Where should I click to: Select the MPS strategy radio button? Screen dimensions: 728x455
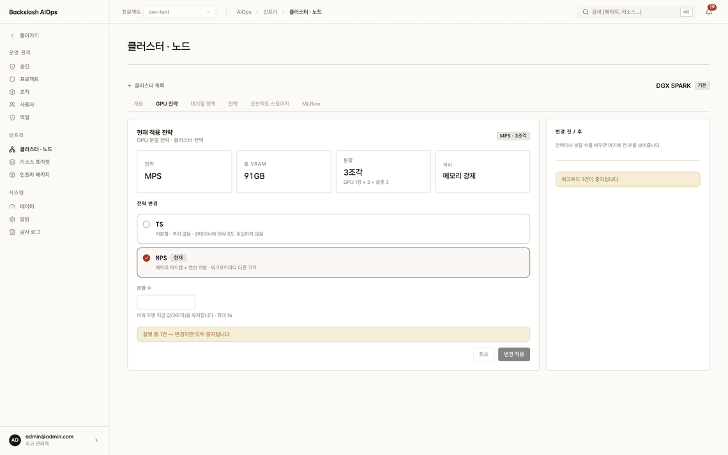[146, 258]
